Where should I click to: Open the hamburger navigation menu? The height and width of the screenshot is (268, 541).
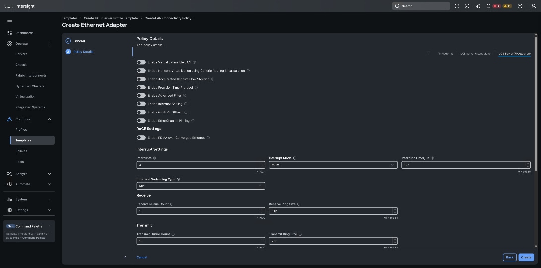[x=9, y=22]
